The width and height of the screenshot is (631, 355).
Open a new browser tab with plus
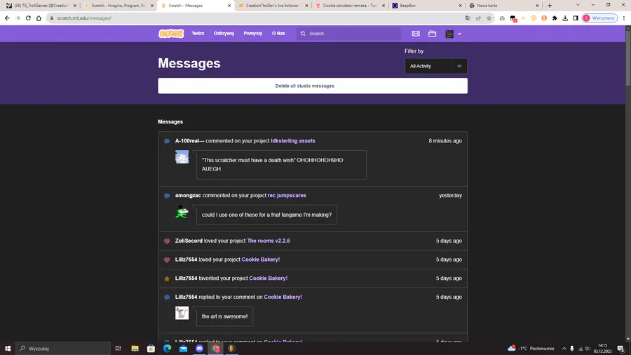(x=550, y=6)
